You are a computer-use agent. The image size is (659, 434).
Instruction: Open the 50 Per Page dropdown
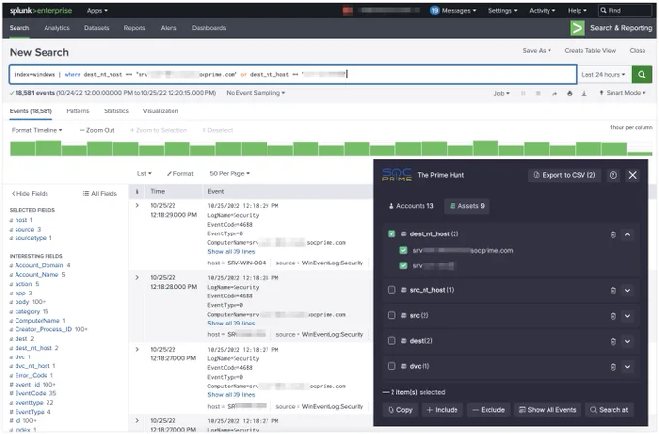230,174
